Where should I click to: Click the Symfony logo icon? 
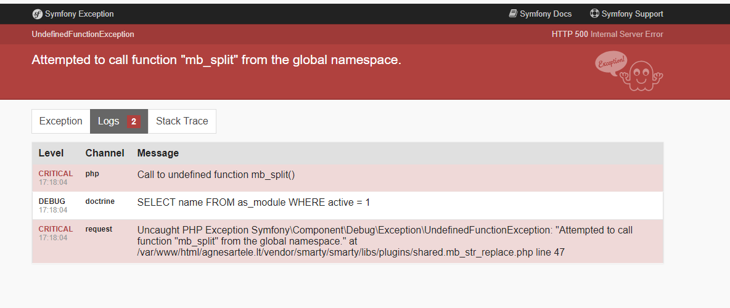[x=37, y=14]
